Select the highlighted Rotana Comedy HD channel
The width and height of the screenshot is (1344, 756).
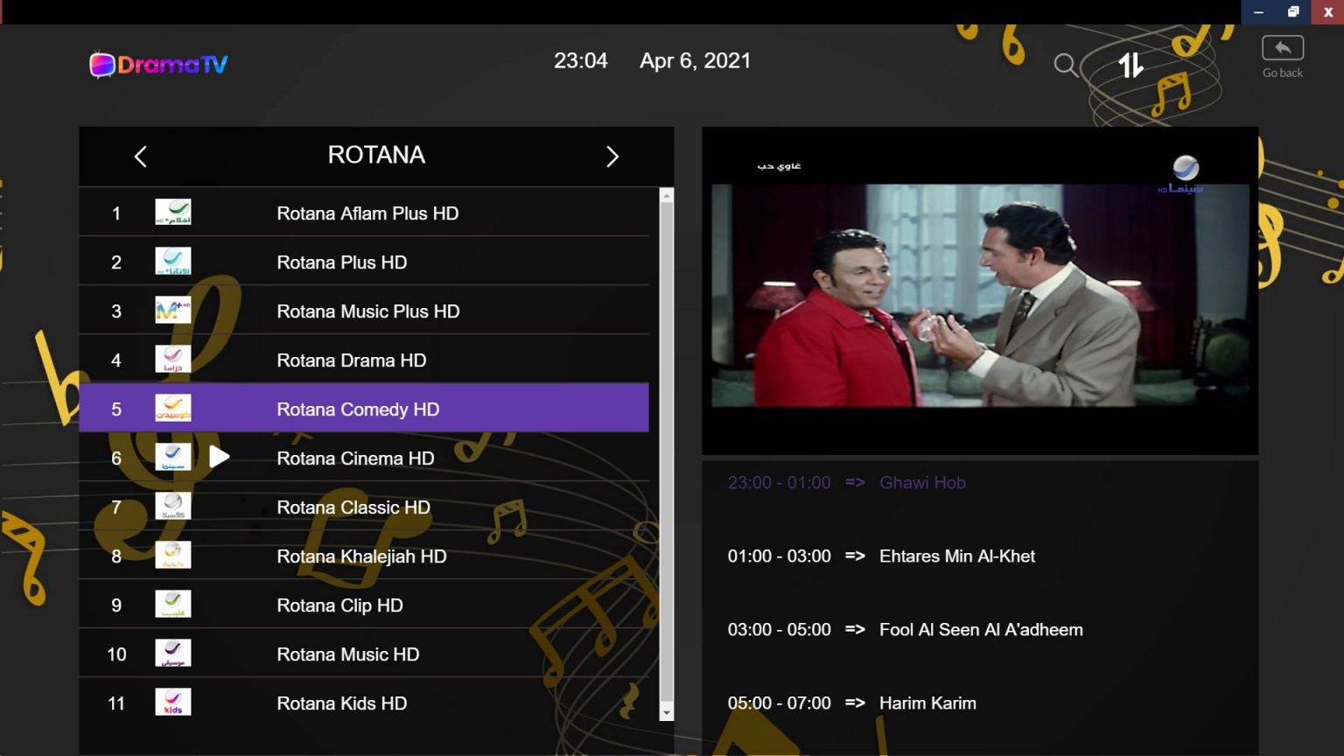(x=365, y=408)
